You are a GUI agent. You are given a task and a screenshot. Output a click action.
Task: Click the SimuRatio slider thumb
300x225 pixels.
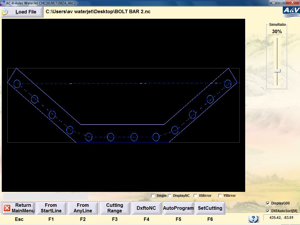point(277,71)
